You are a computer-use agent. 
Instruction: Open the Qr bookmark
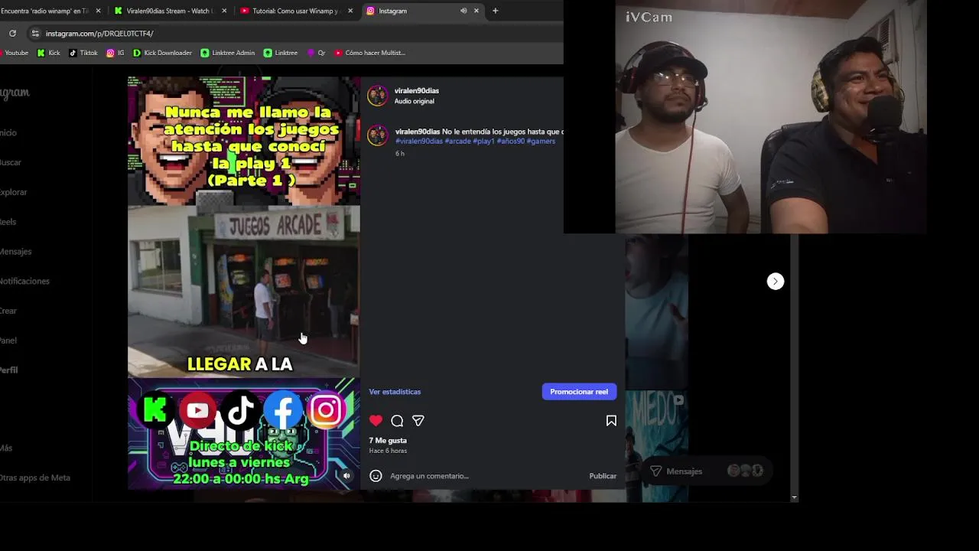(x=316, y=53)
